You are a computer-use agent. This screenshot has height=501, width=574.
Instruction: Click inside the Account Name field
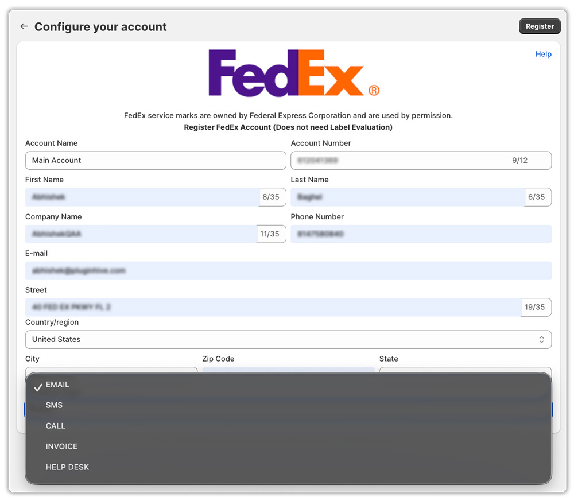[155, 160]
